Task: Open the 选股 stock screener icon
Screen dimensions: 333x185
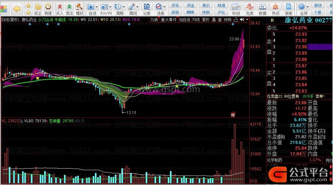Action: click(158, 7)
